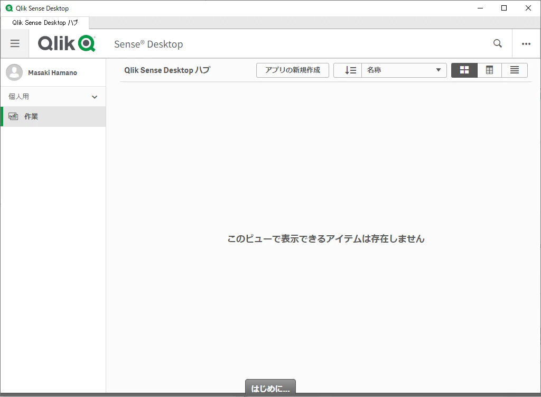The image size is (541, 397).
Task: Open the hamburger navigation menu
Action: [x=15, y=43]
